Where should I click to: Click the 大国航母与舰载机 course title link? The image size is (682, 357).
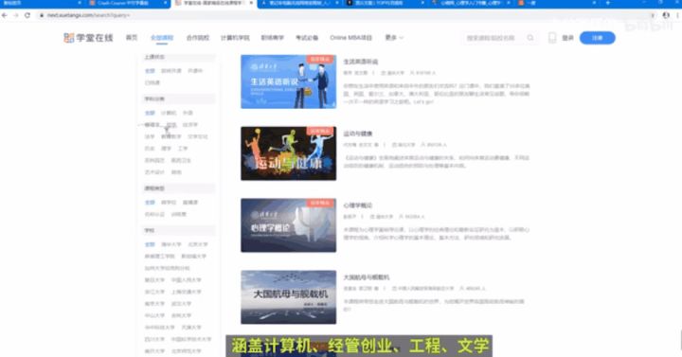pyautogui.click(x=367, y=277)
